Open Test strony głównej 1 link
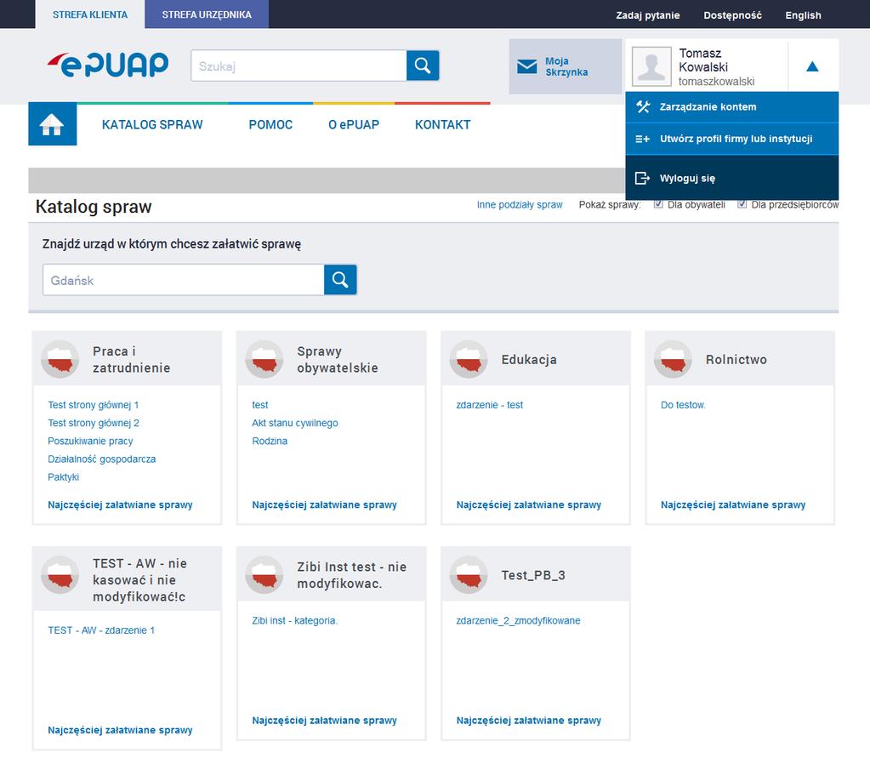This screenshot has width=870, height=764. pyautogui.click(x=94, y=405)
